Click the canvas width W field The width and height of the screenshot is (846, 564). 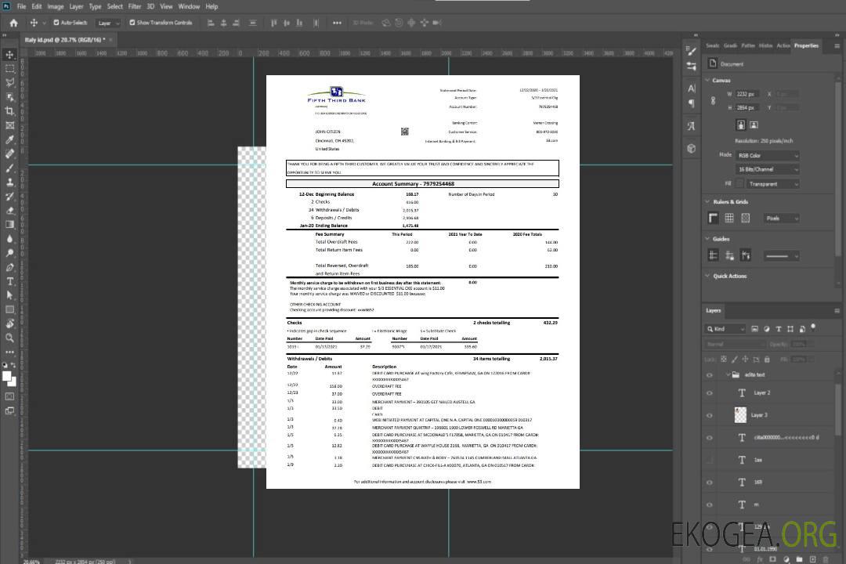click(747, 94)
